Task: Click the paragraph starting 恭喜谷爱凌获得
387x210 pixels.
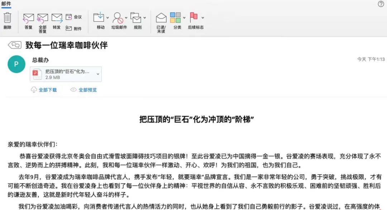Action: (195, 161)
